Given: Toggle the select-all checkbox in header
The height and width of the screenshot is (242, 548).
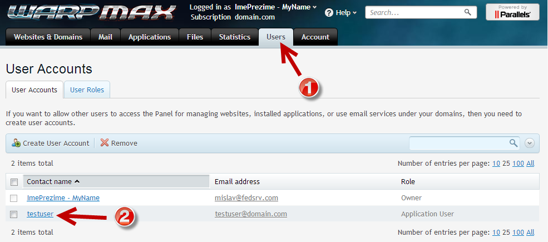Looking at the screenshot, I should coord(14,182).
